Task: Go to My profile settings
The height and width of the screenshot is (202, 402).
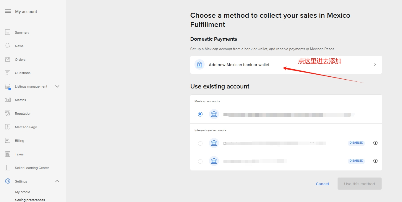Action: pyautogui.click(x=23, y=192)
